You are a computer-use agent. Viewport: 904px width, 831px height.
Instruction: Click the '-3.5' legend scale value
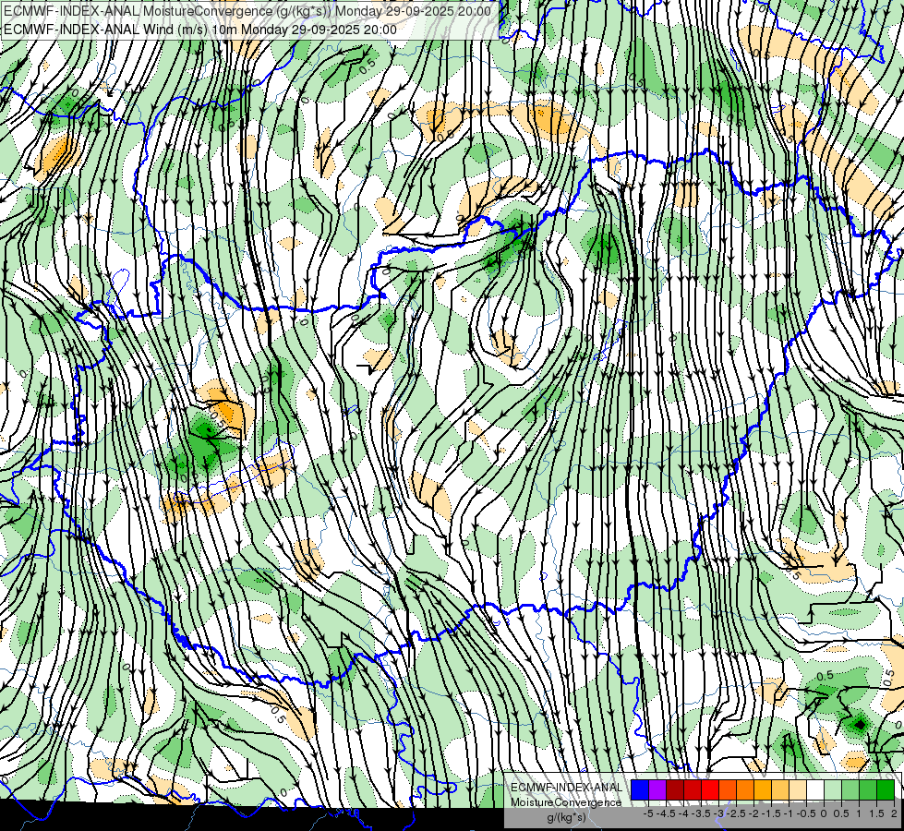click(x=701, y=813)
